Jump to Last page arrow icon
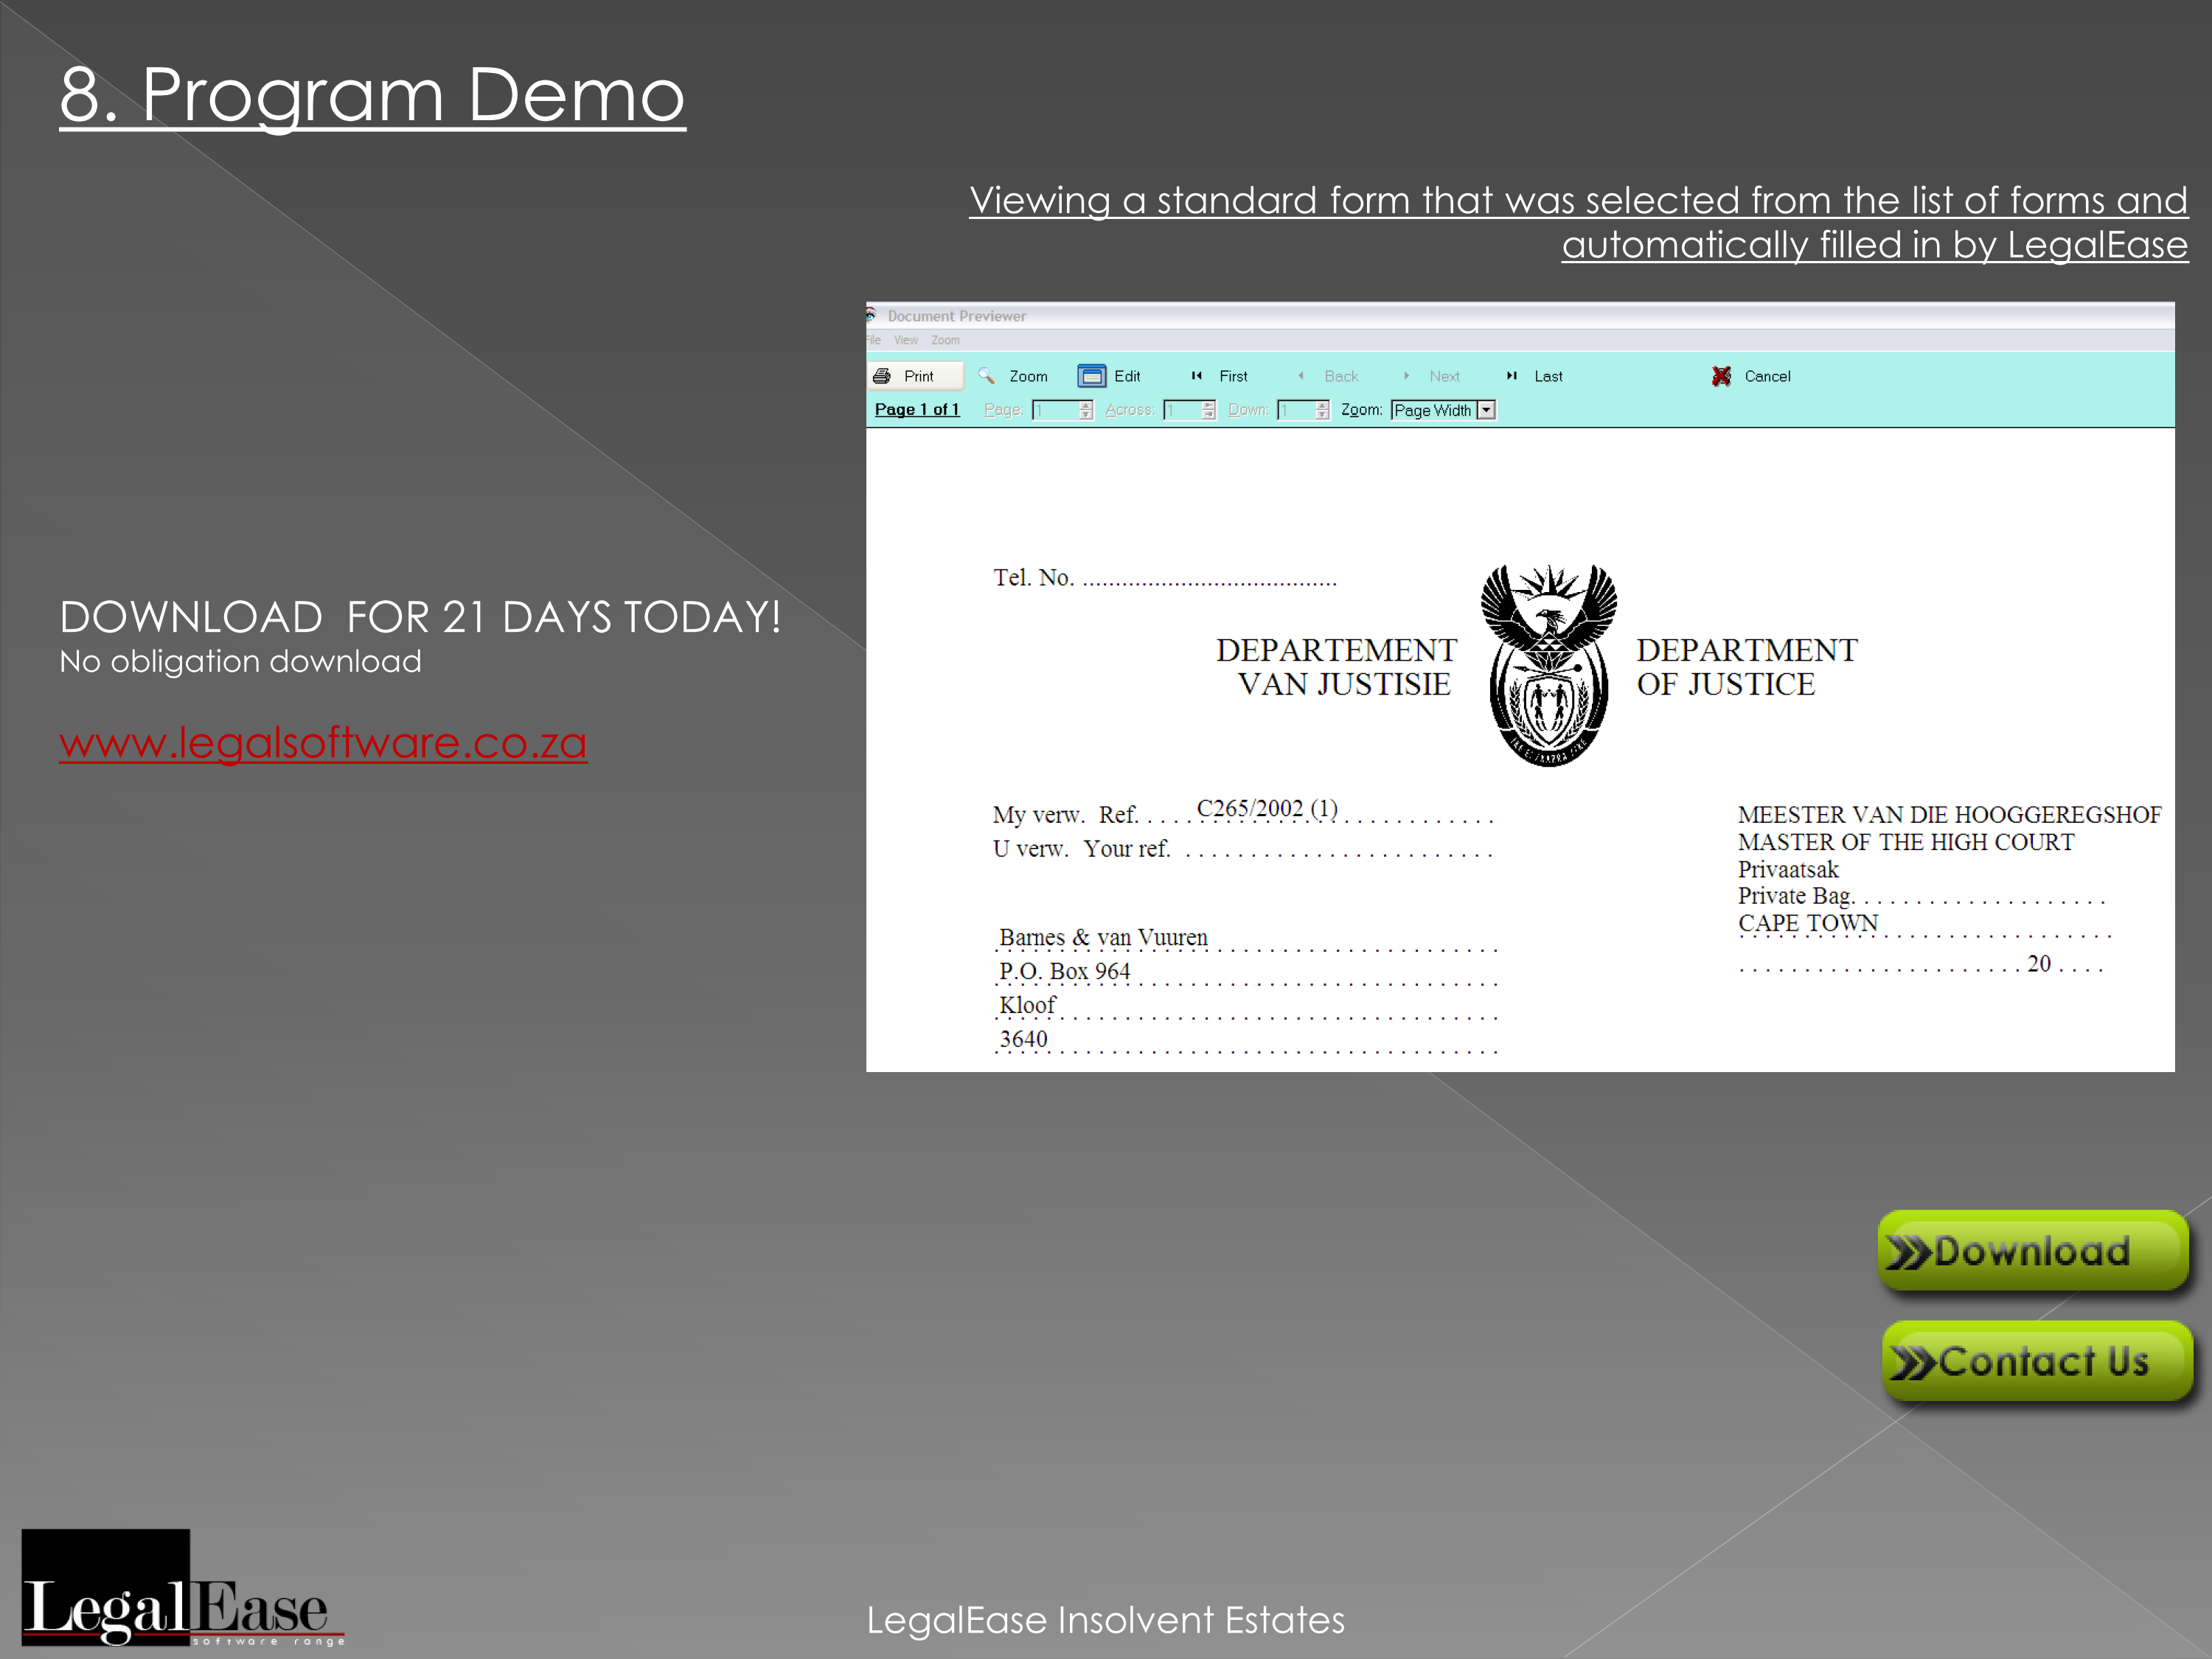 pyautogui.click(x=1511, y=376)
